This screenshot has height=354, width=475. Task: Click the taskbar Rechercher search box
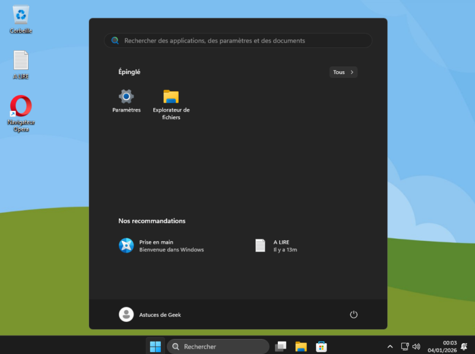[218, 346]
